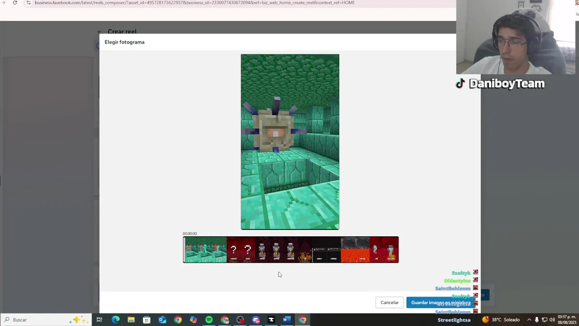Pick the black frame with white captions
The width and height of the screenshot is (579, 326).
(x=327, y=249)
